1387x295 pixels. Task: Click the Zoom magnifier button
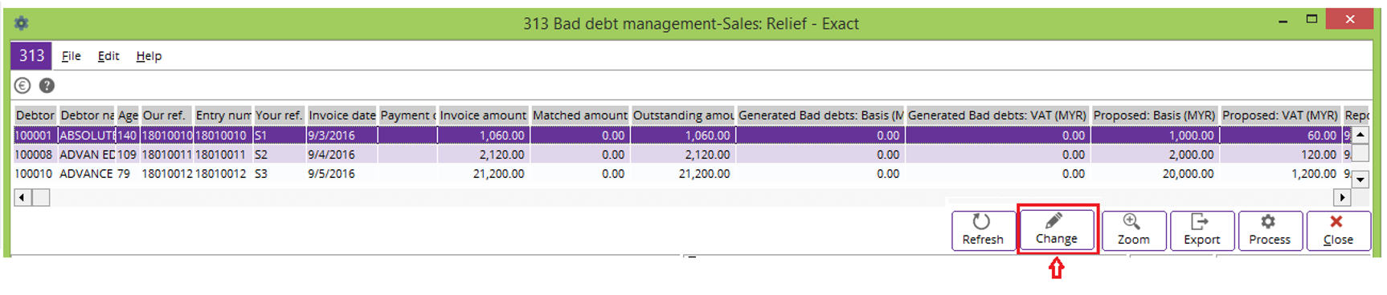click(x=1133, y=231)
